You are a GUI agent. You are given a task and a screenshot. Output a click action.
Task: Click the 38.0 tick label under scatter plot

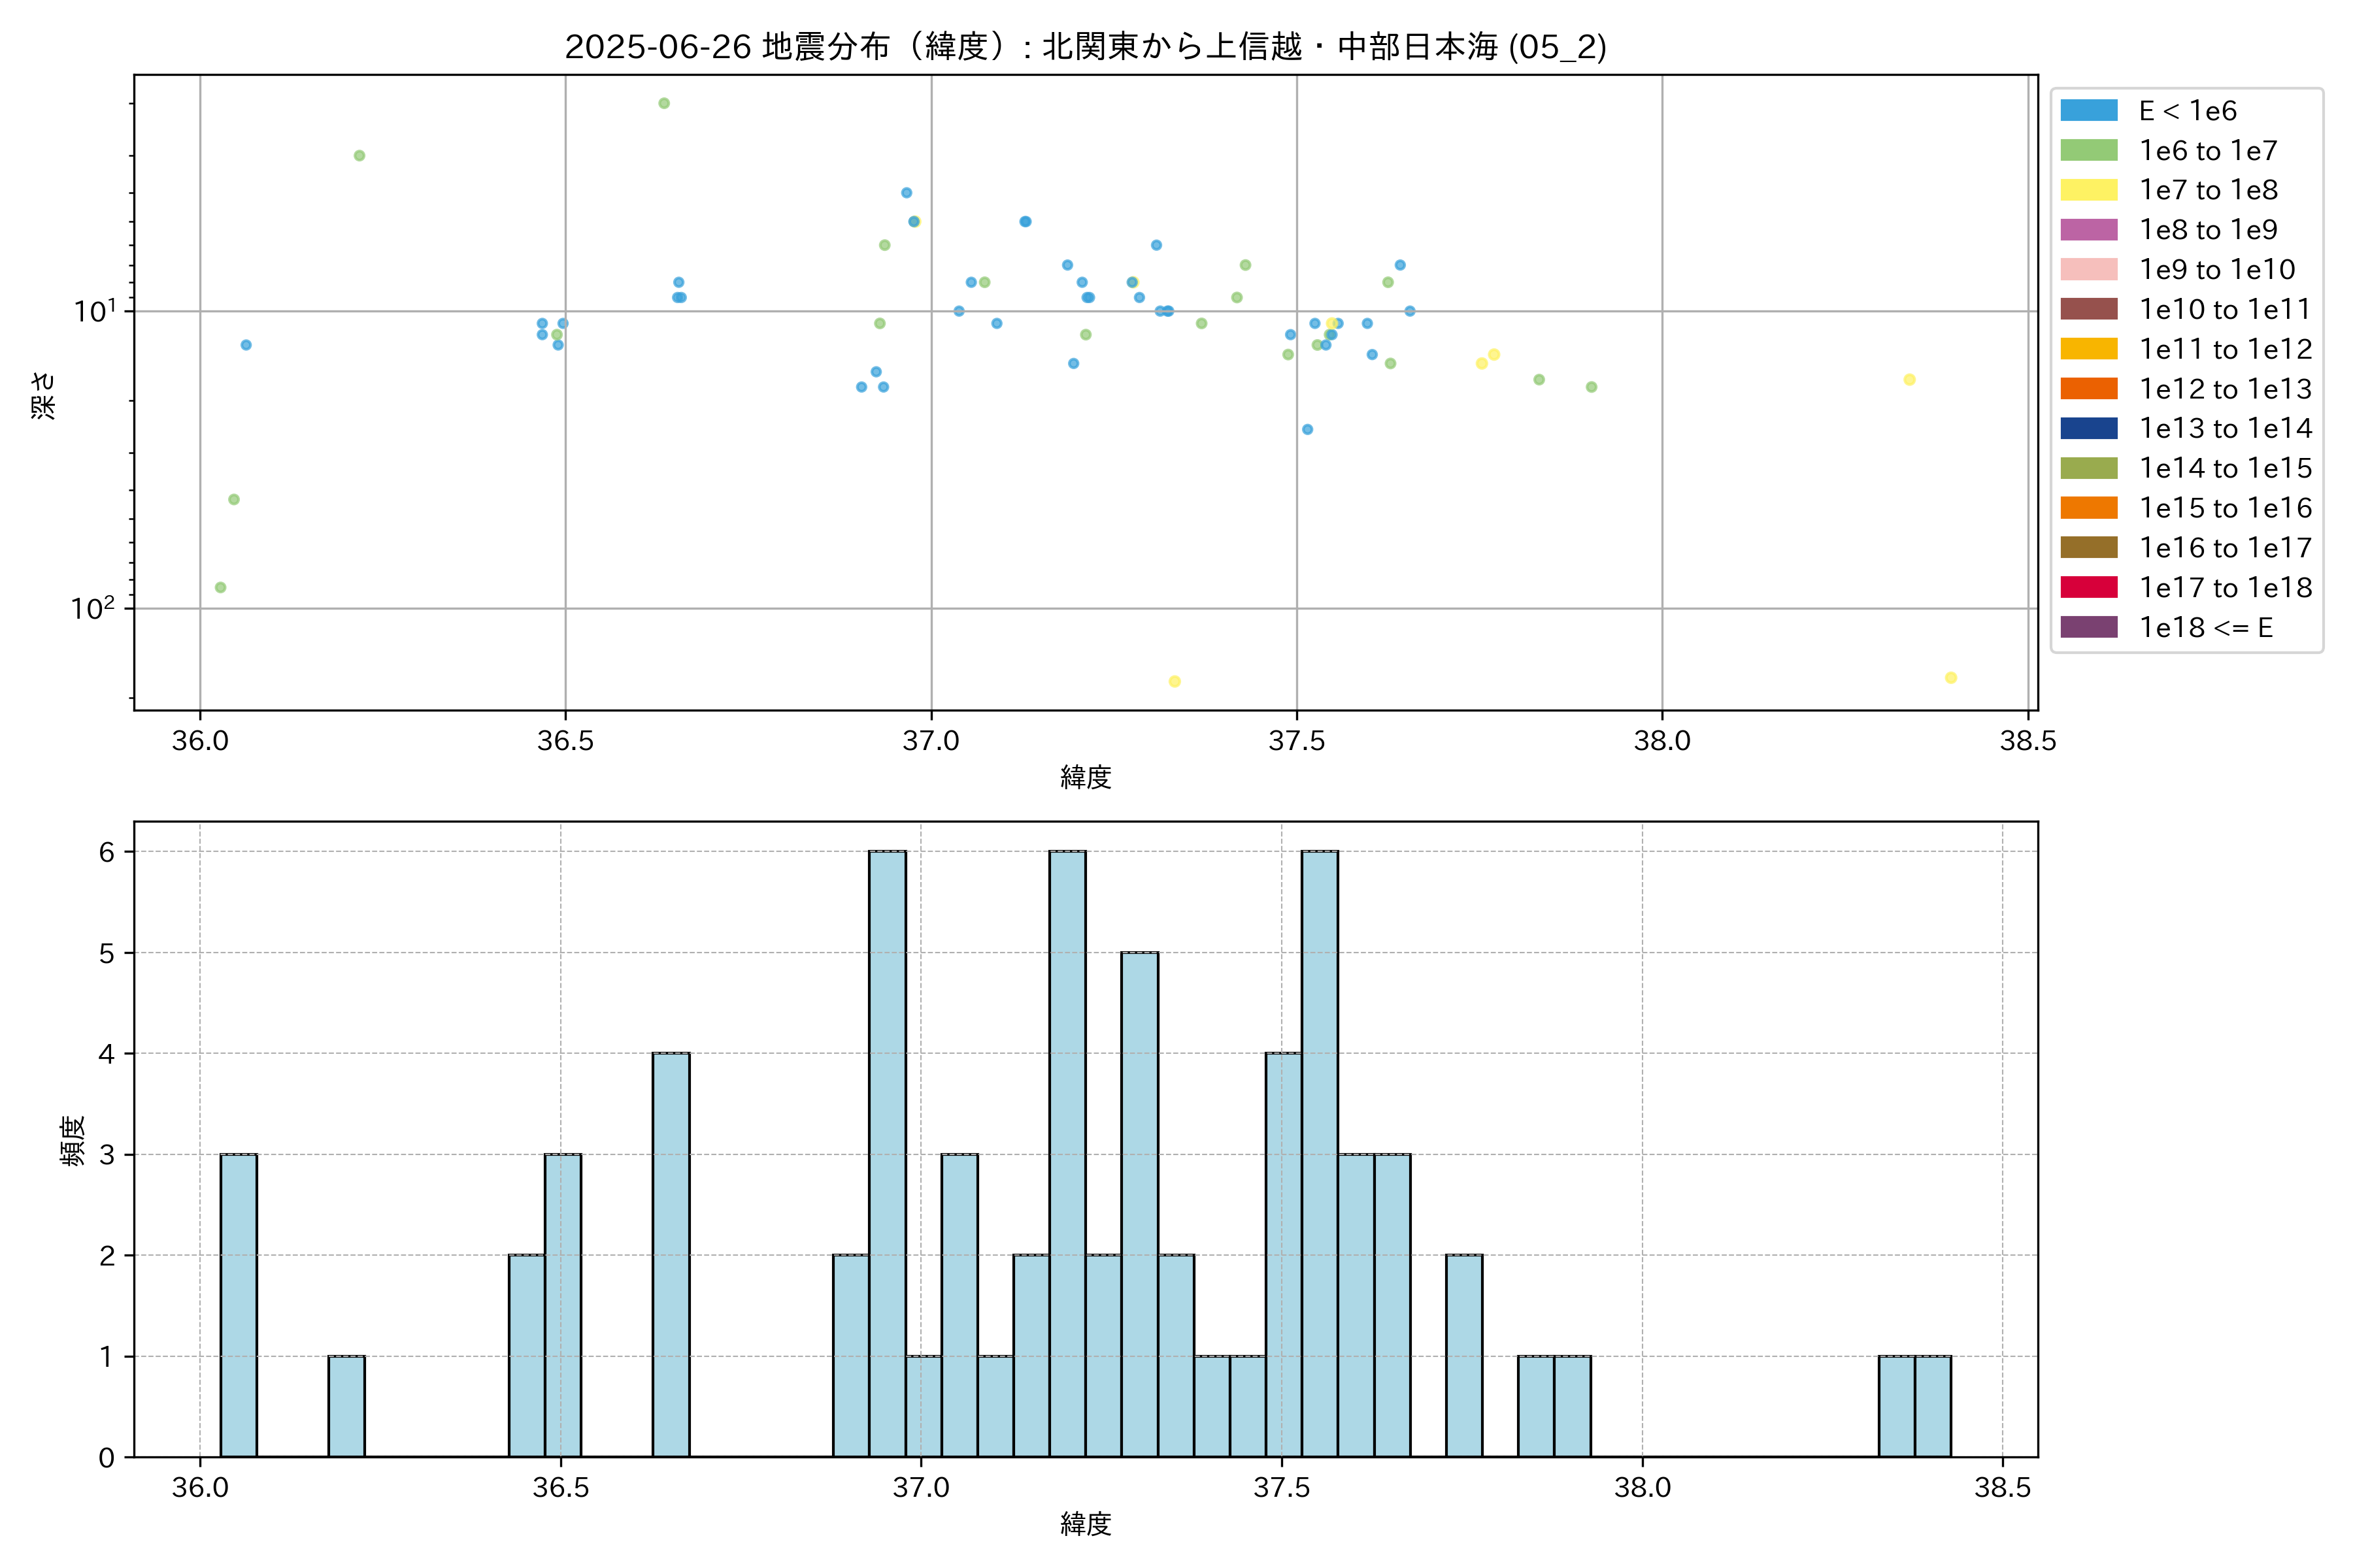click(x=1661, y=741)
